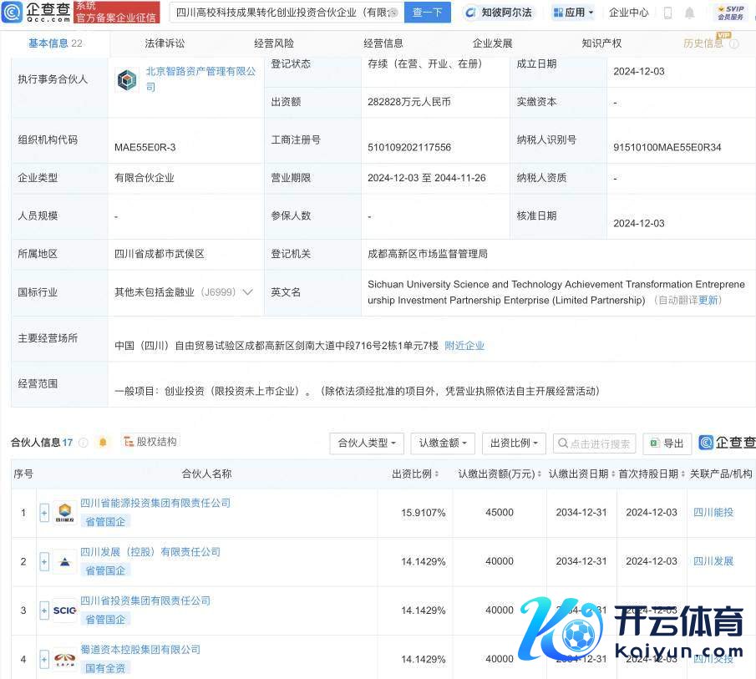Open the 合伙人类型 dropdown
The image size is (756, 679).
point(367,443)
